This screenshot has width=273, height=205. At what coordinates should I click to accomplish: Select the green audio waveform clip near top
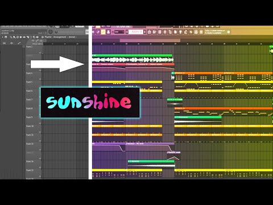point(133,59)
